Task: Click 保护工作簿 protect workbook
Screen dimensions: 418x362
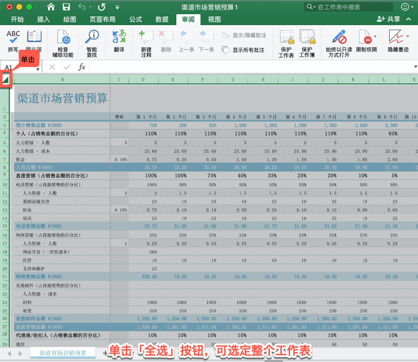Action: [x=307, y=44]
